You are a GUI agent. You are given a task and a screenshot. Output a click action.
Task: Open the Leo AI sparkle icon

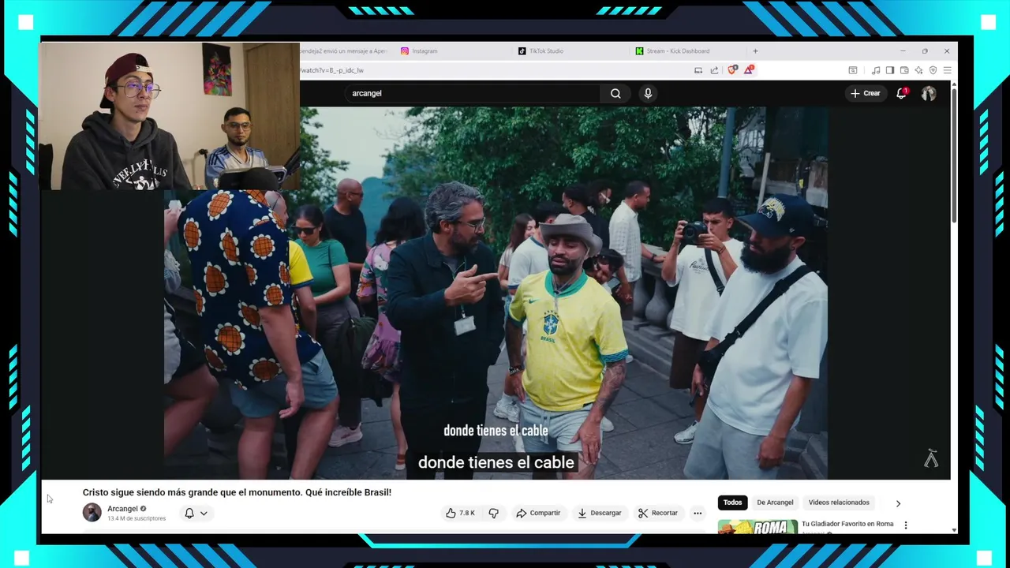point(918,71)
